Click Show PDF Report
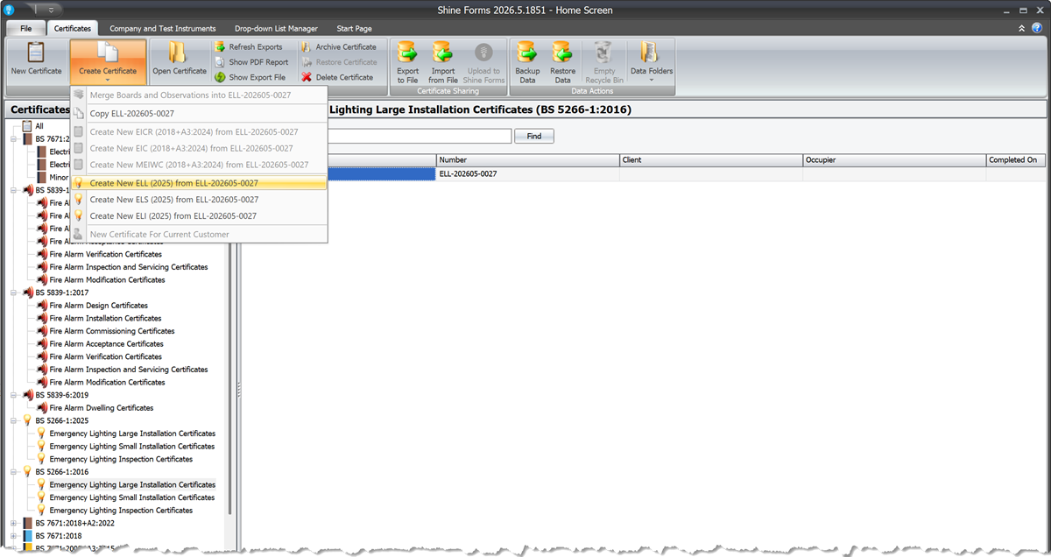The height and width of the screenshot is (557, 1051). 251,62
